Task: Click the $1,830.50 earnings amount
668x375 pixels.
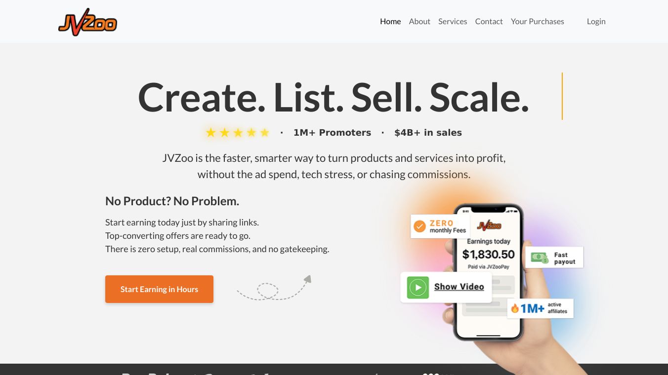Action: (488, 255)
